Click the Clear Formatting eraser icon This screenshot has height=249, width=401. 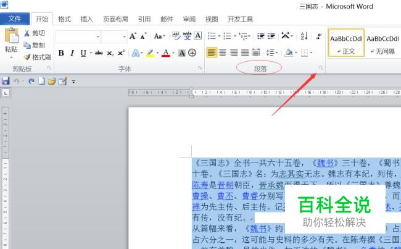tap(176, 36)
